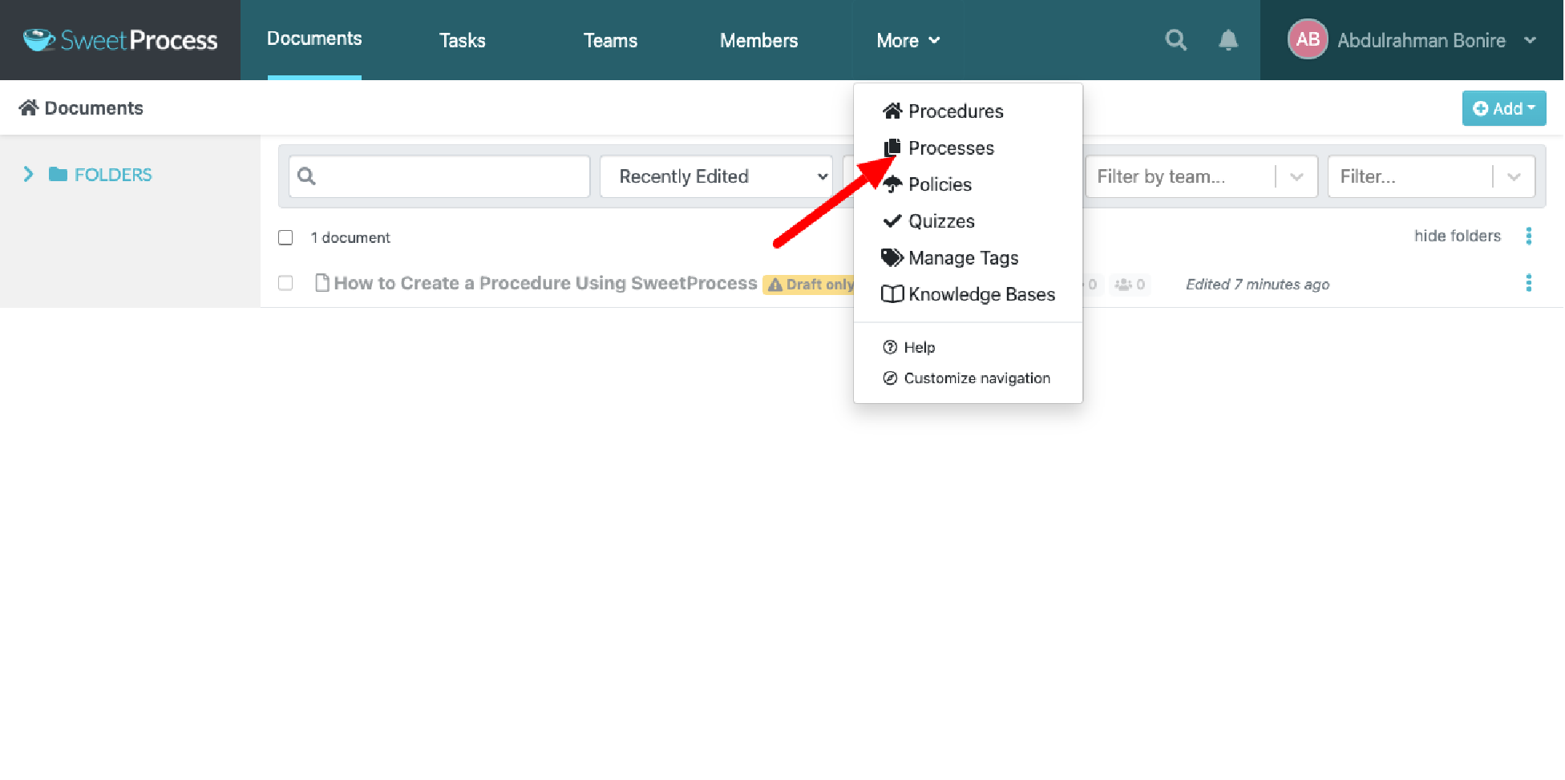
Task: Click the hide folders link
Action: tap(1457, 236)
